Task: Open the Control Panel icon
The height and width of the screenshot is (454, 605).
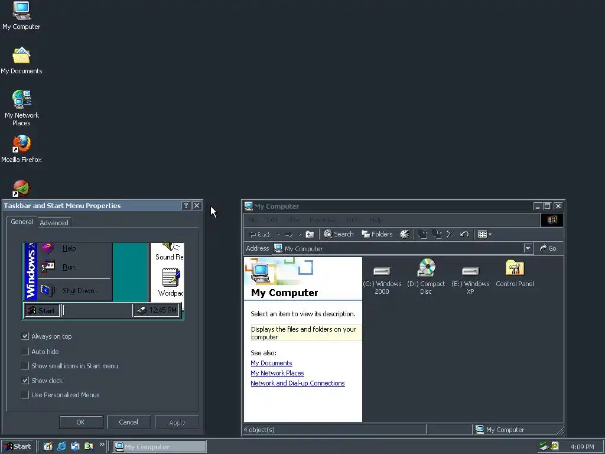Action: 515,274
